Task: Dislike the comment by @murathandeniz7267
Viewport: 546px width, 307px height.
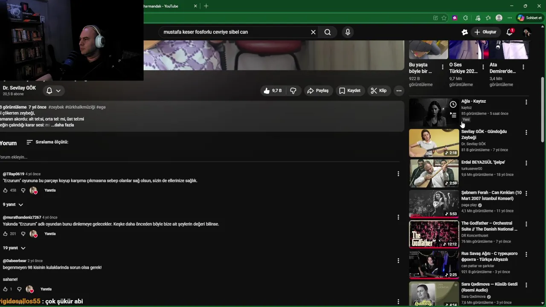Action: point(23,234)
